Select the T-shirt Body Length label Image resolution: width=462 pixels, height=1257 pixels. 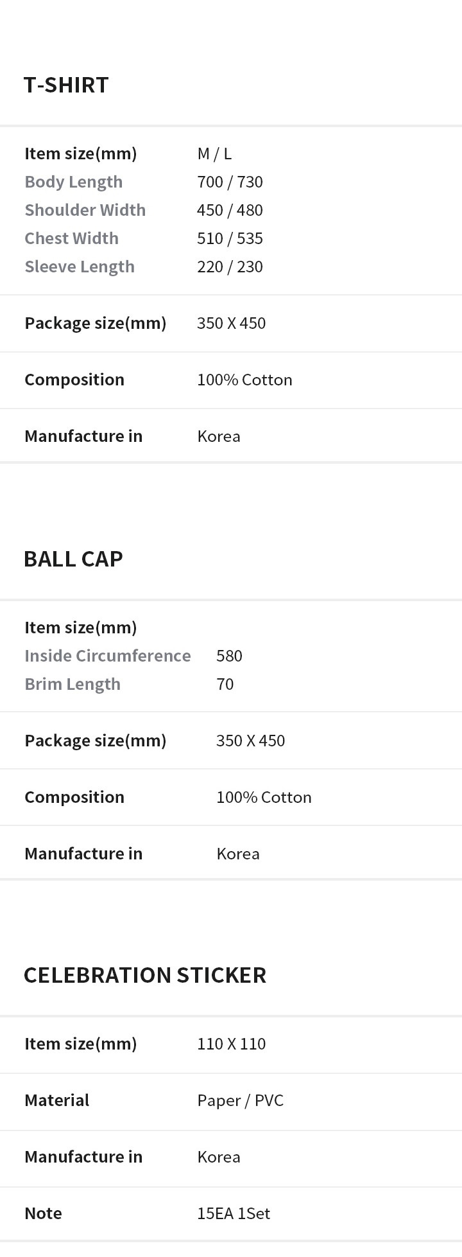[74, 182]
